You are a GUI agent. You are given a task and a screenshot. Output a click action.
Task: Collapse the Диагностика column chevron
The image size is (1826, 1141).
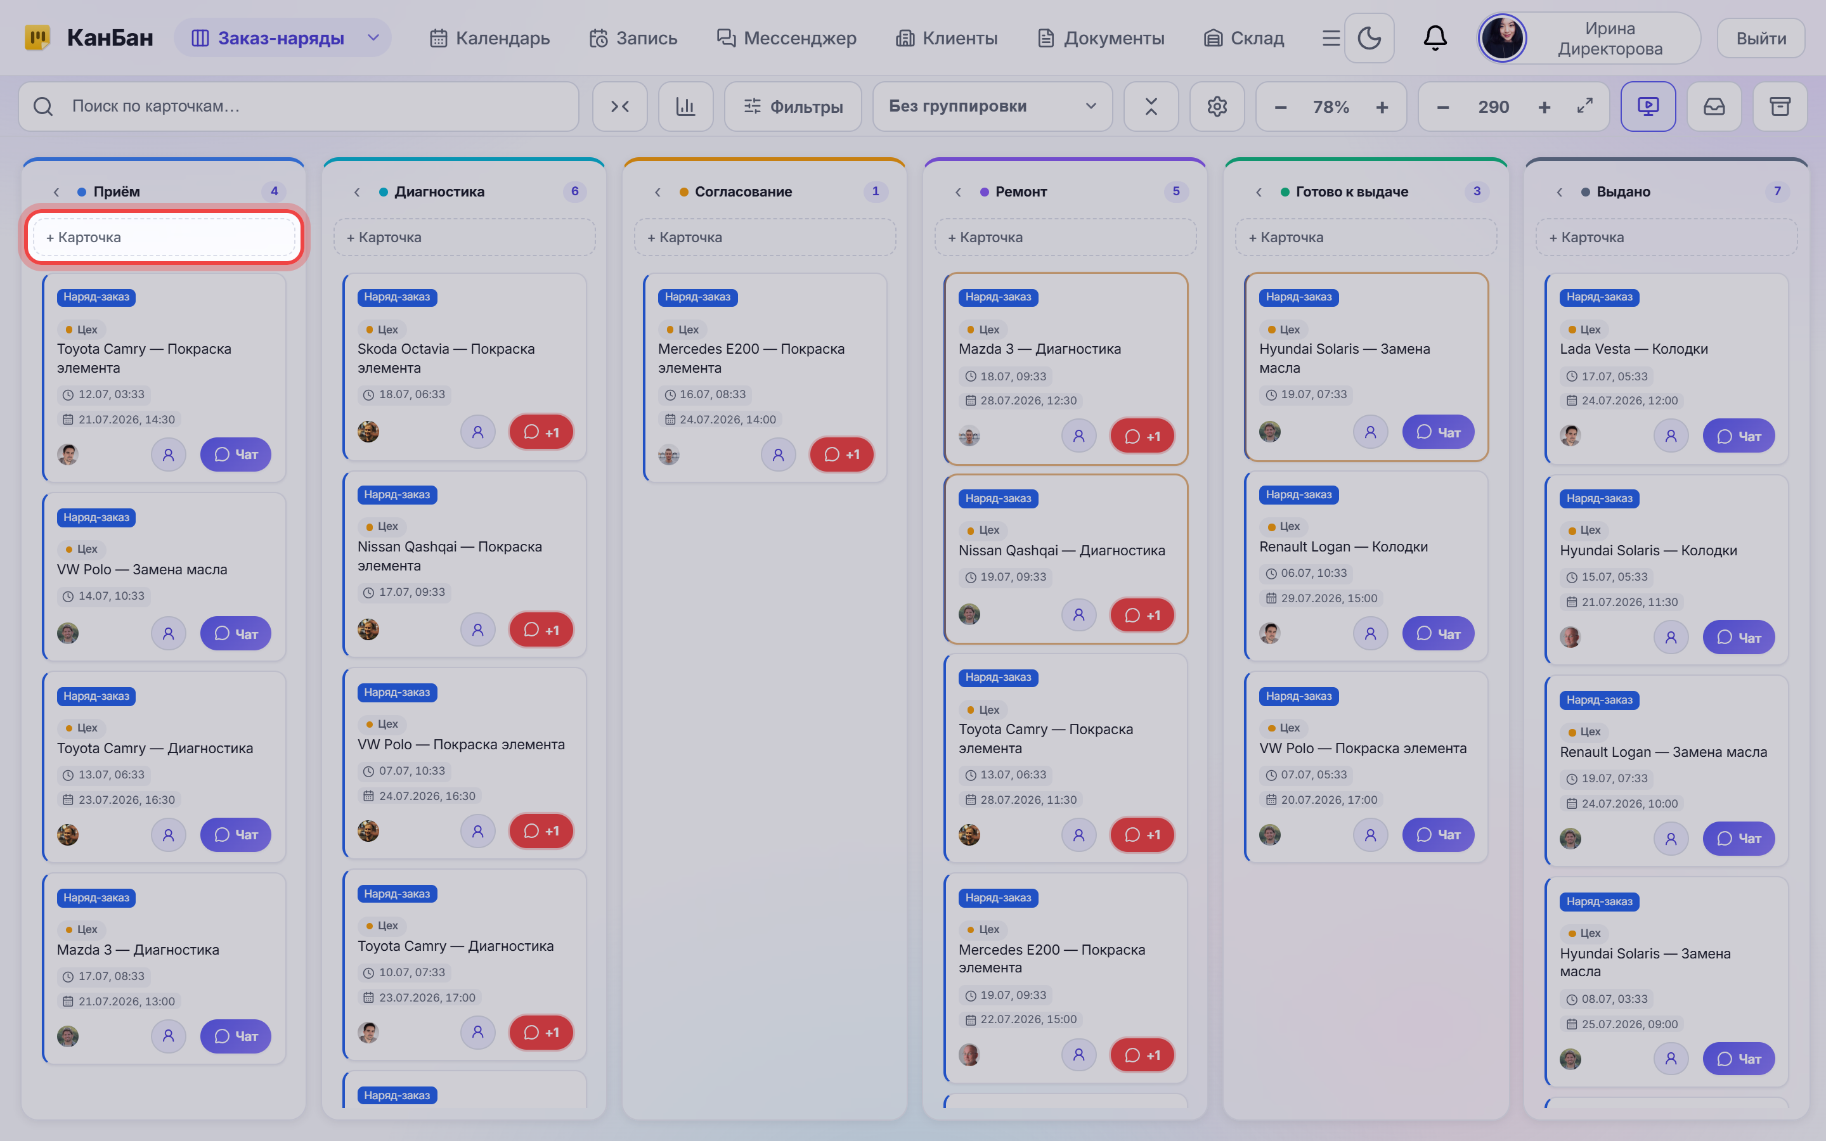click(x=357, y=191)
